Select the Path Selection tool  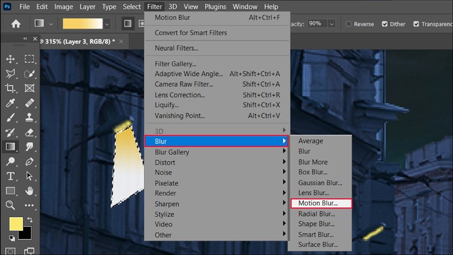(x=29, y=176)
